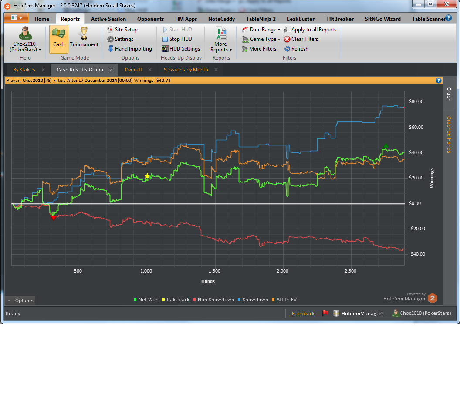Select the vertical Graph side tab
Screen dimensions: 460x418
coord(449,94)
